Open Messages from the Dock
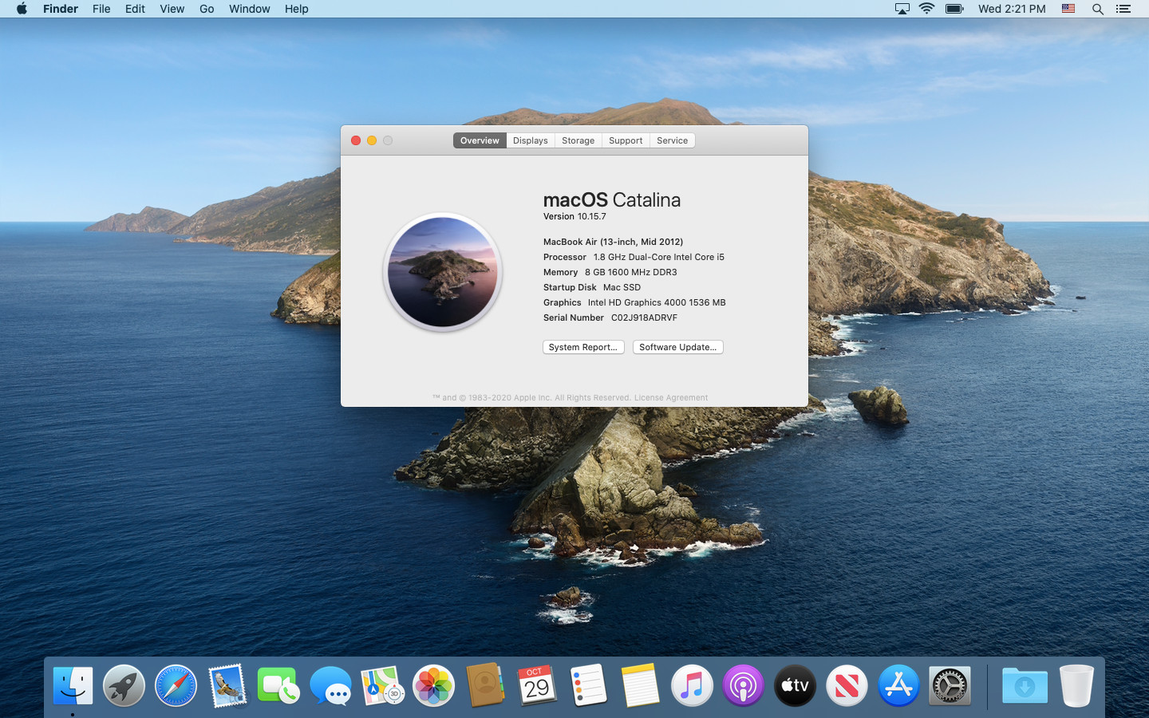The width and height of the screenshot is (1149, 718). 330,686
